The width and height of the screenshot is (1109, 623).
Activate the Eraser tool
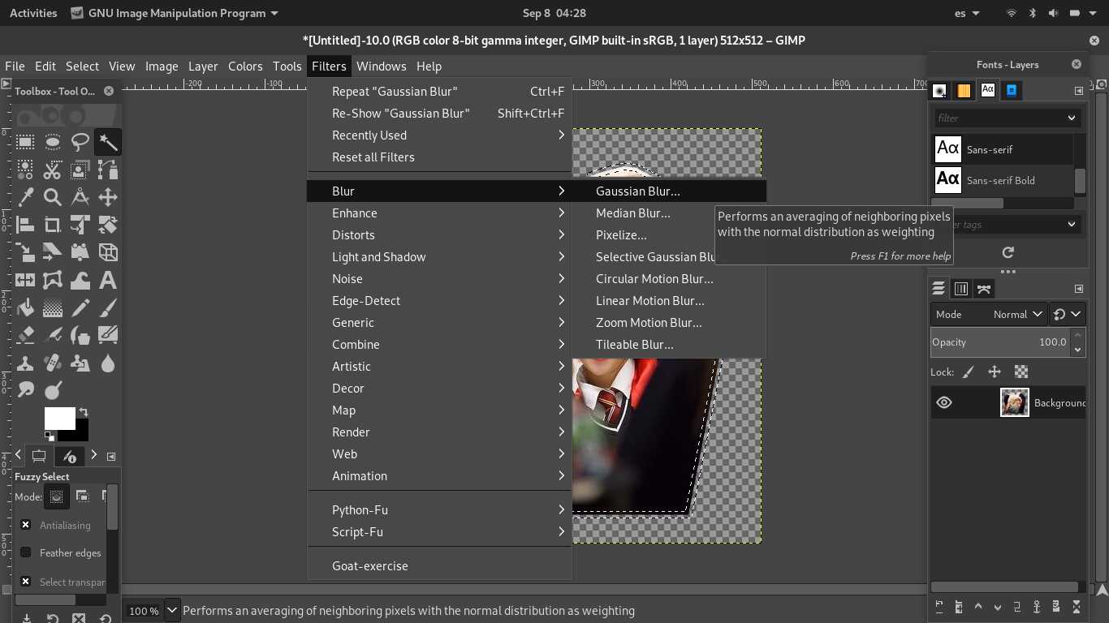tap(25, 335)
